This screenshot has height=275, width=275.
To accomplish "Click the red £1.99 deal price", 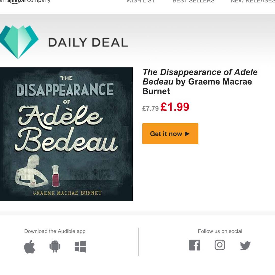I will (175, 107).
